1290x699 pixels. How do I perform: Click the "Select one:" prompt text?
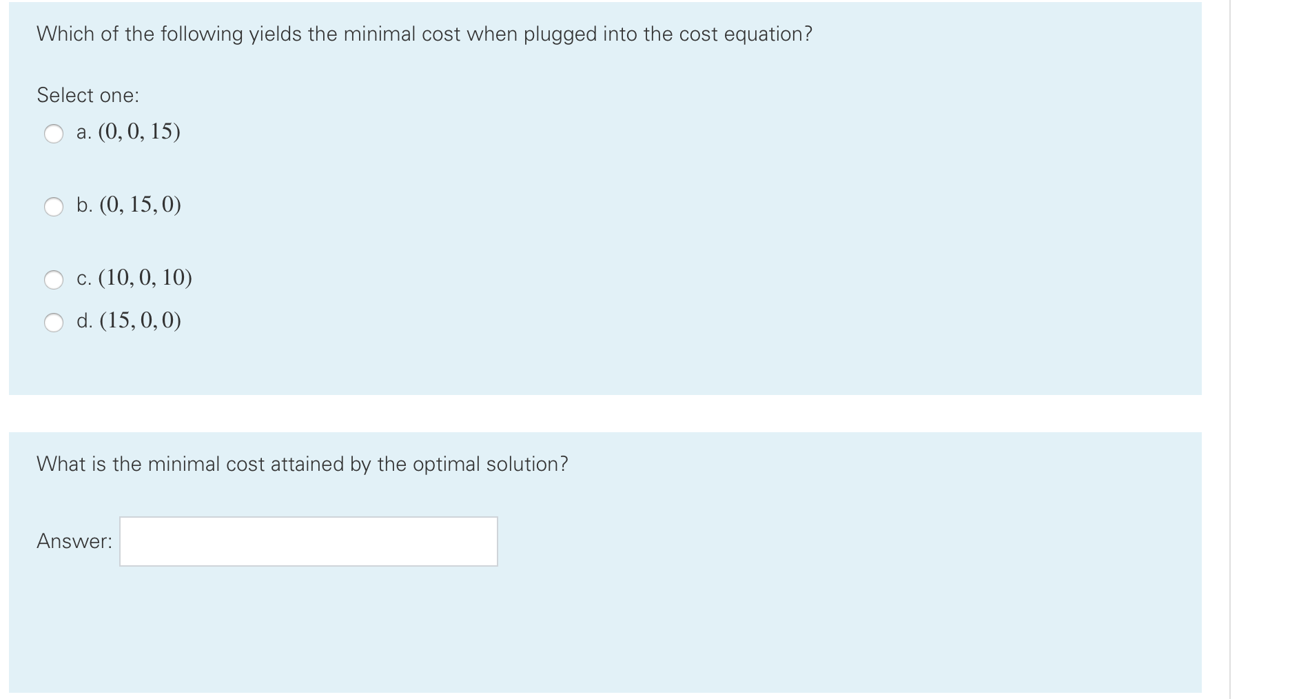88,95
